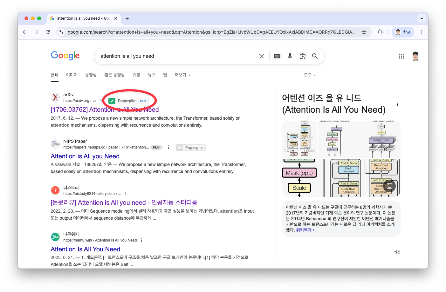
Task: Bookmark this page with the star icon
Action: click(364, 32)
